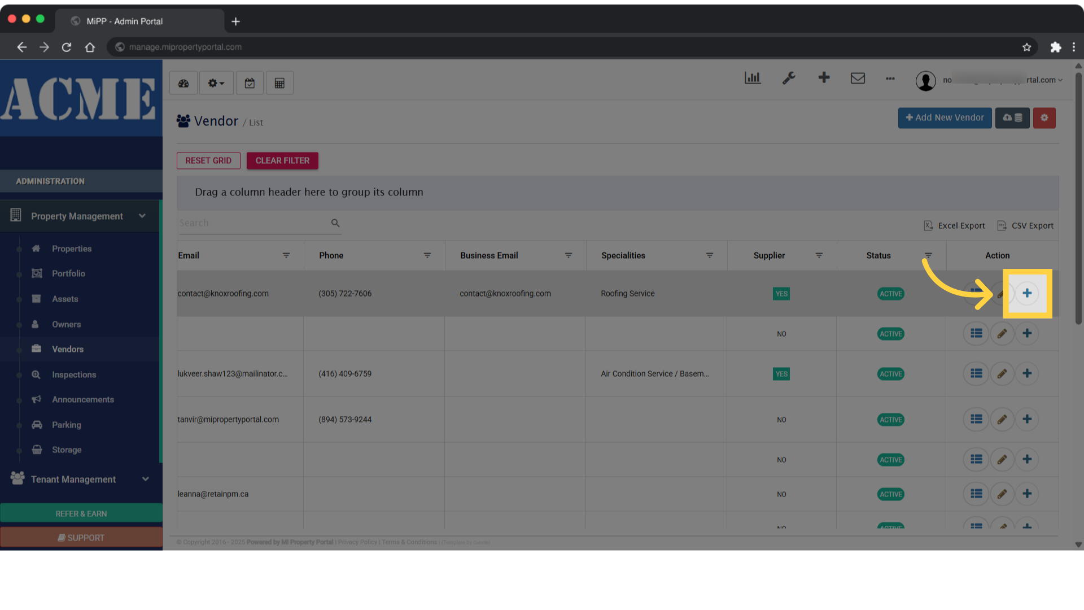This screenshot has height=610, width=1084.
Task: Click edit pencil in leanna@retainpm.ca row
Action: [x=1002, y=494]
